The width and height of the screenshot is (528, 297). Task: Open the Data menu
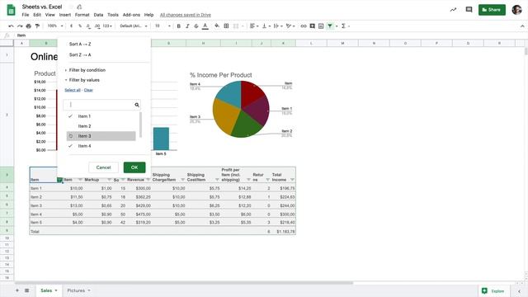click(x=98, y=15)
